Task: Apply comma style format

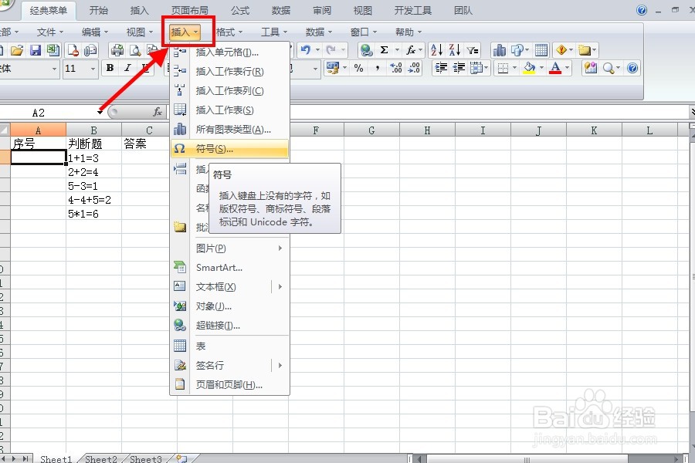Action: 377,68
